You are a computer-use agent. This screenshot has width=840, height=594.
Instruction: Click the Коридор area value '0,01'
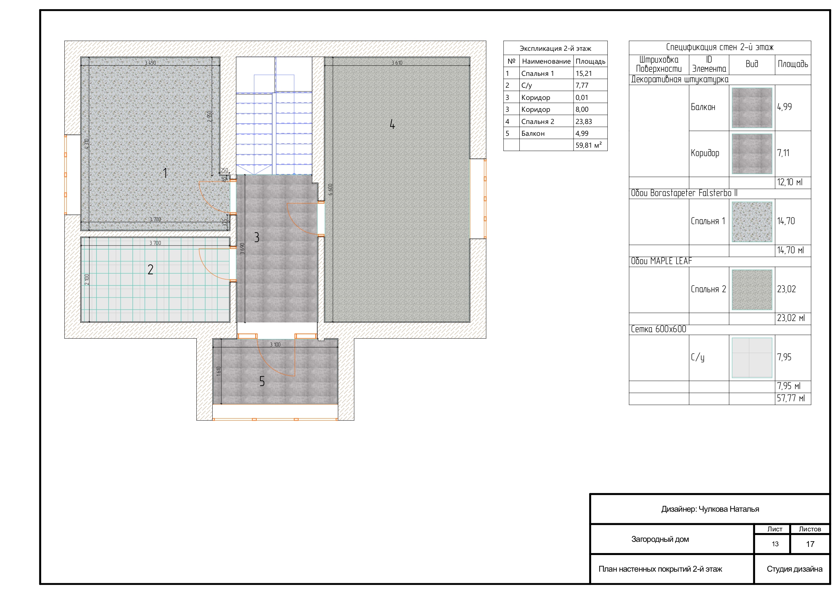click(x=582, y=98)
